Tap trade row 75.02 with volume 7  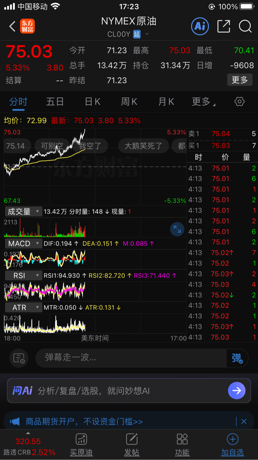pyautogui.click(x=222, y=253)
